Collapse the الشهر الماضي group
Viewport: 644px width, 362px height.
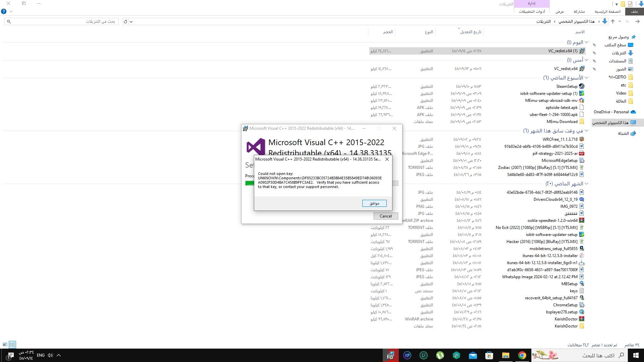pyautogui.click(x=586, y=184)
